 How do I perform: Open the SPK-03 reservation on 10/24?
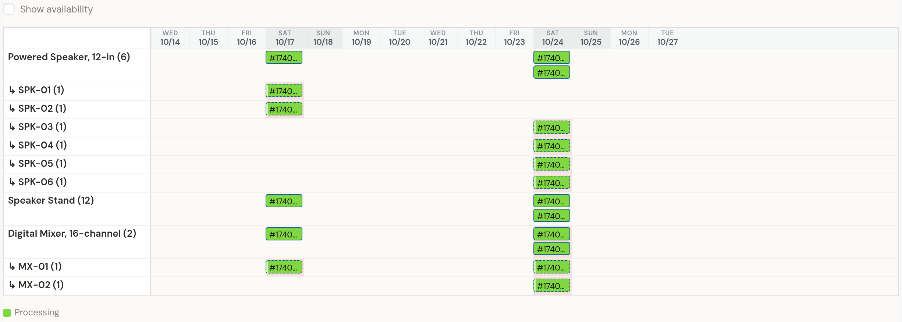552,128
